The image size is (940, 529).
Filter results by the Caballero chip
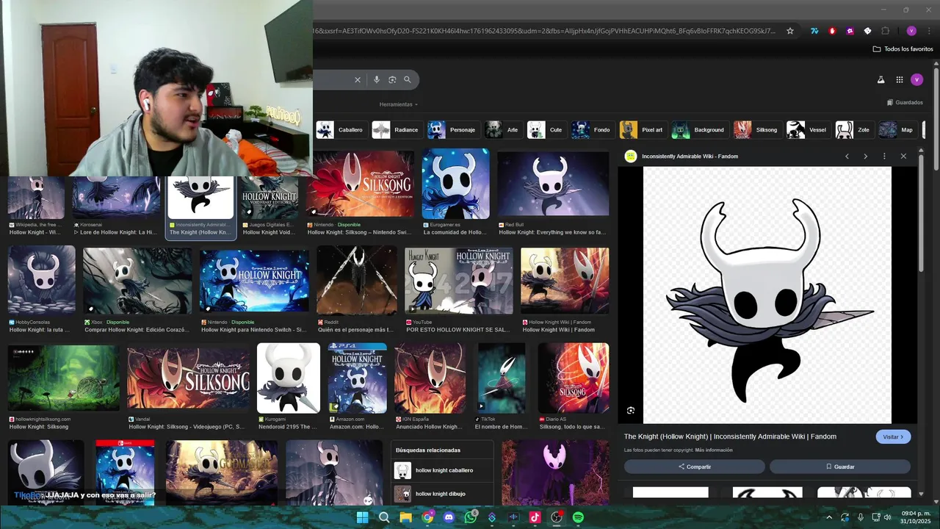[x=340, y=130]
